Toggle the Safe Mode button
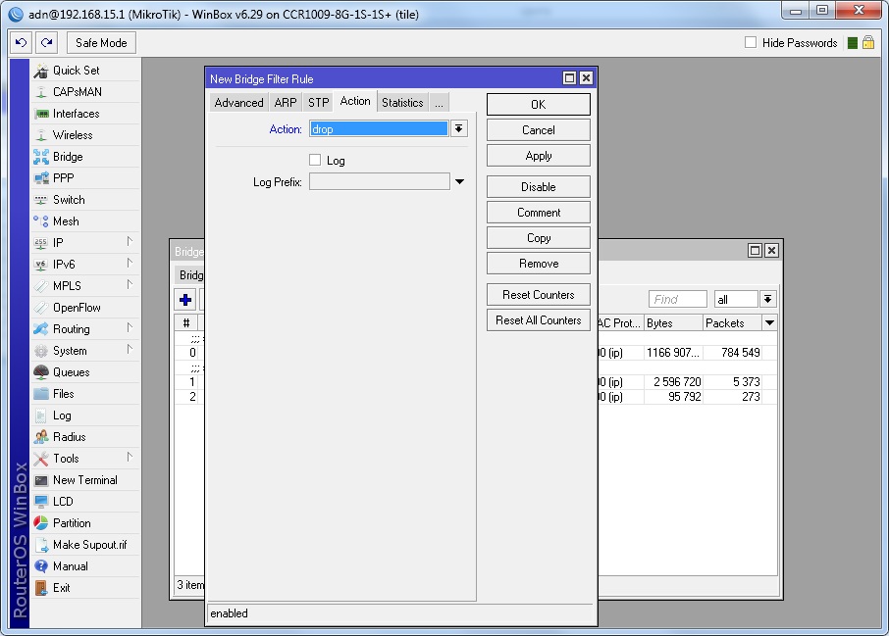Screen dimensions: 889x636 click(x=101, y=43)
